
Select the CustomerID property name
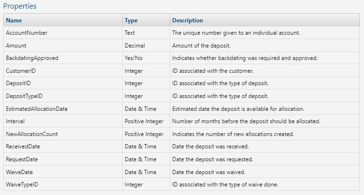click(21, 71)
